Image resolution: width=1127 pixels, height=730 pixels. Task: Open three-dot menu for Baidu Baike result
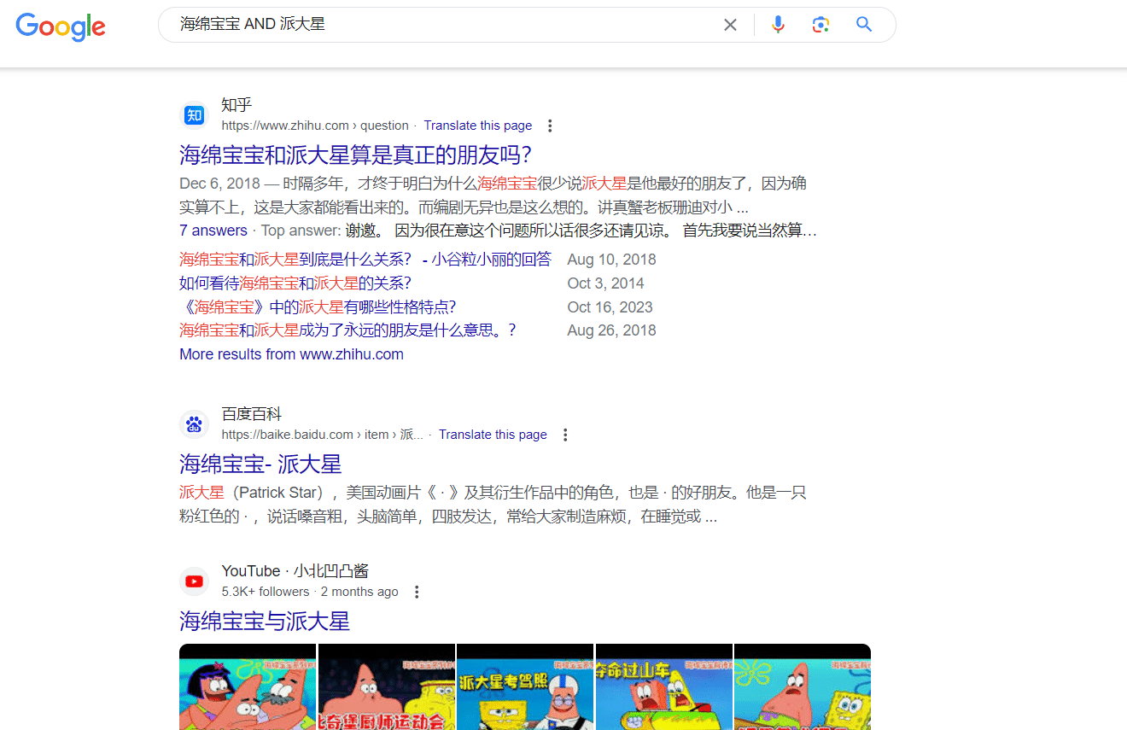pos(565,435)
